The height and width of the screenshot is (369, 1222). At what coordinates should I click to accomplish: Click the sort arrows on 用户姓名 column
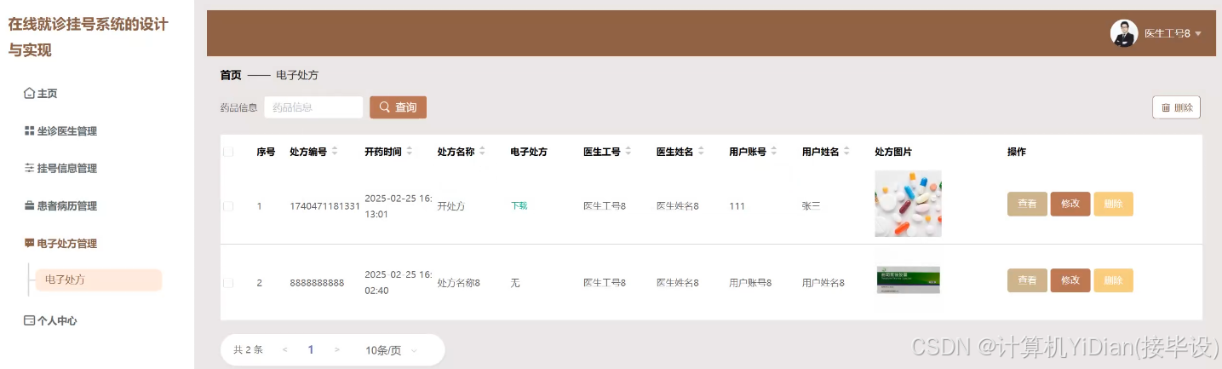847,152
